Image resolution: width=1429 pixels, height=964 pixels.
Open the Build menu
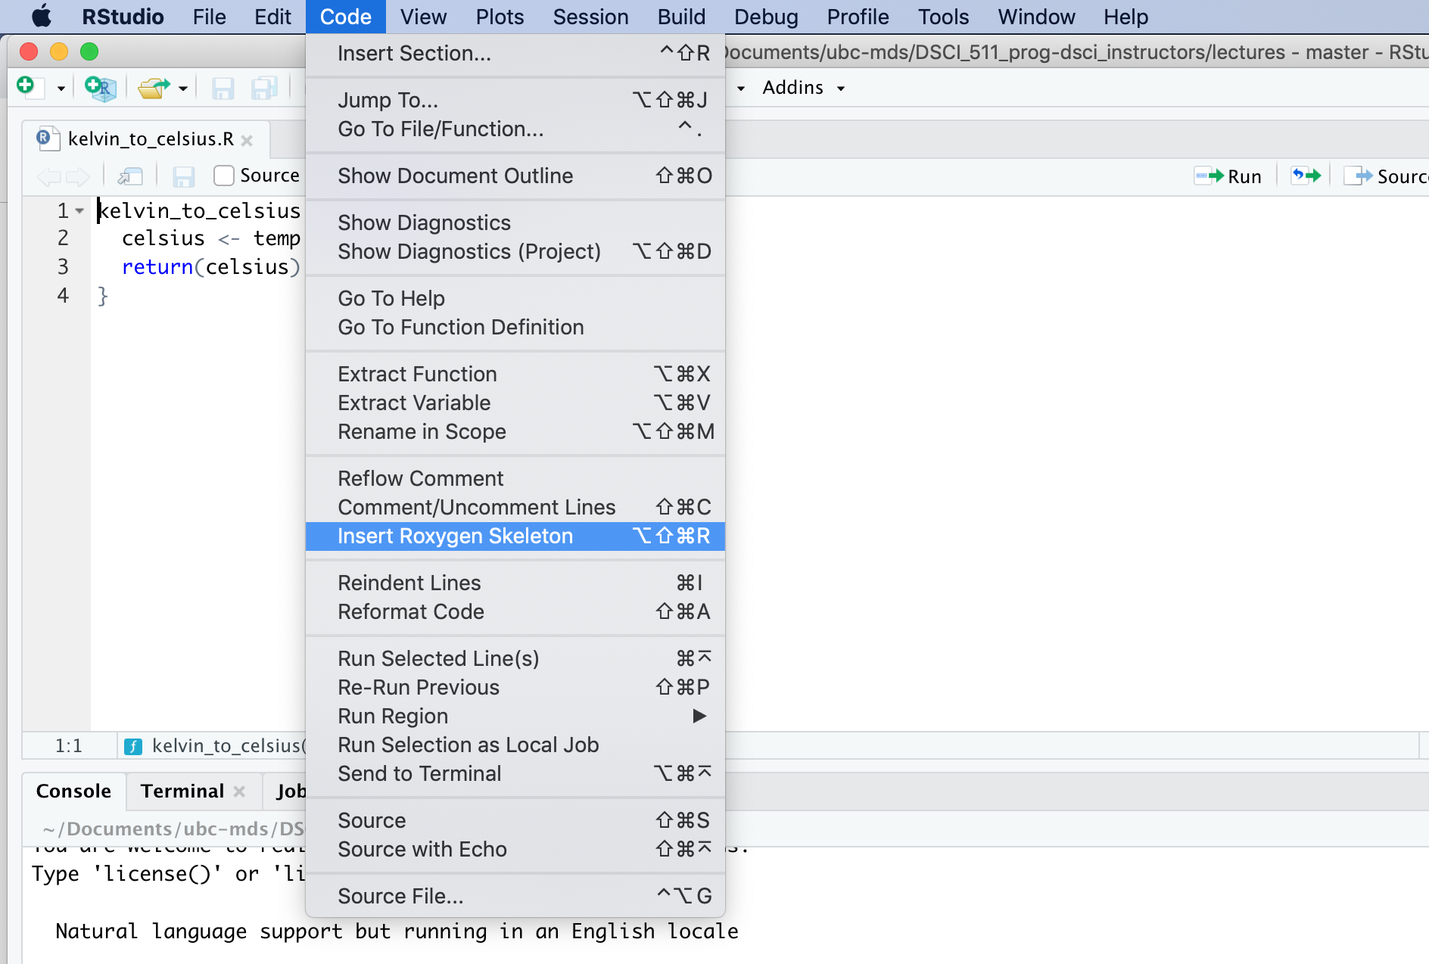tap(681, 17)
